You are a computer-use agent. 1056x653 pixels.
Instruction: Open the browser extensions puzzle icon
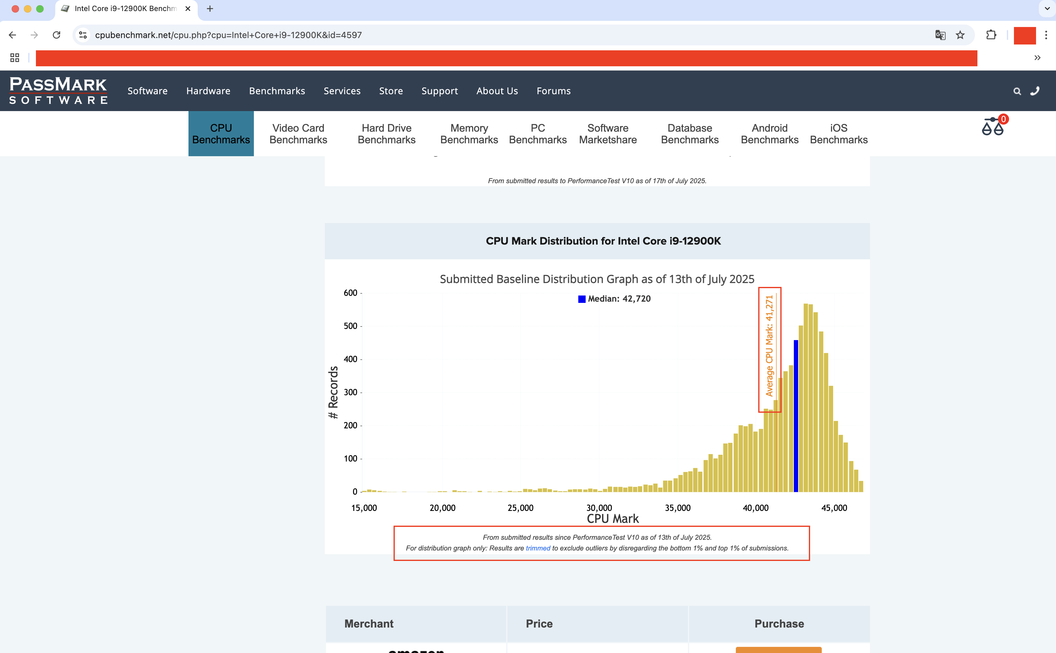pos(991,35)
